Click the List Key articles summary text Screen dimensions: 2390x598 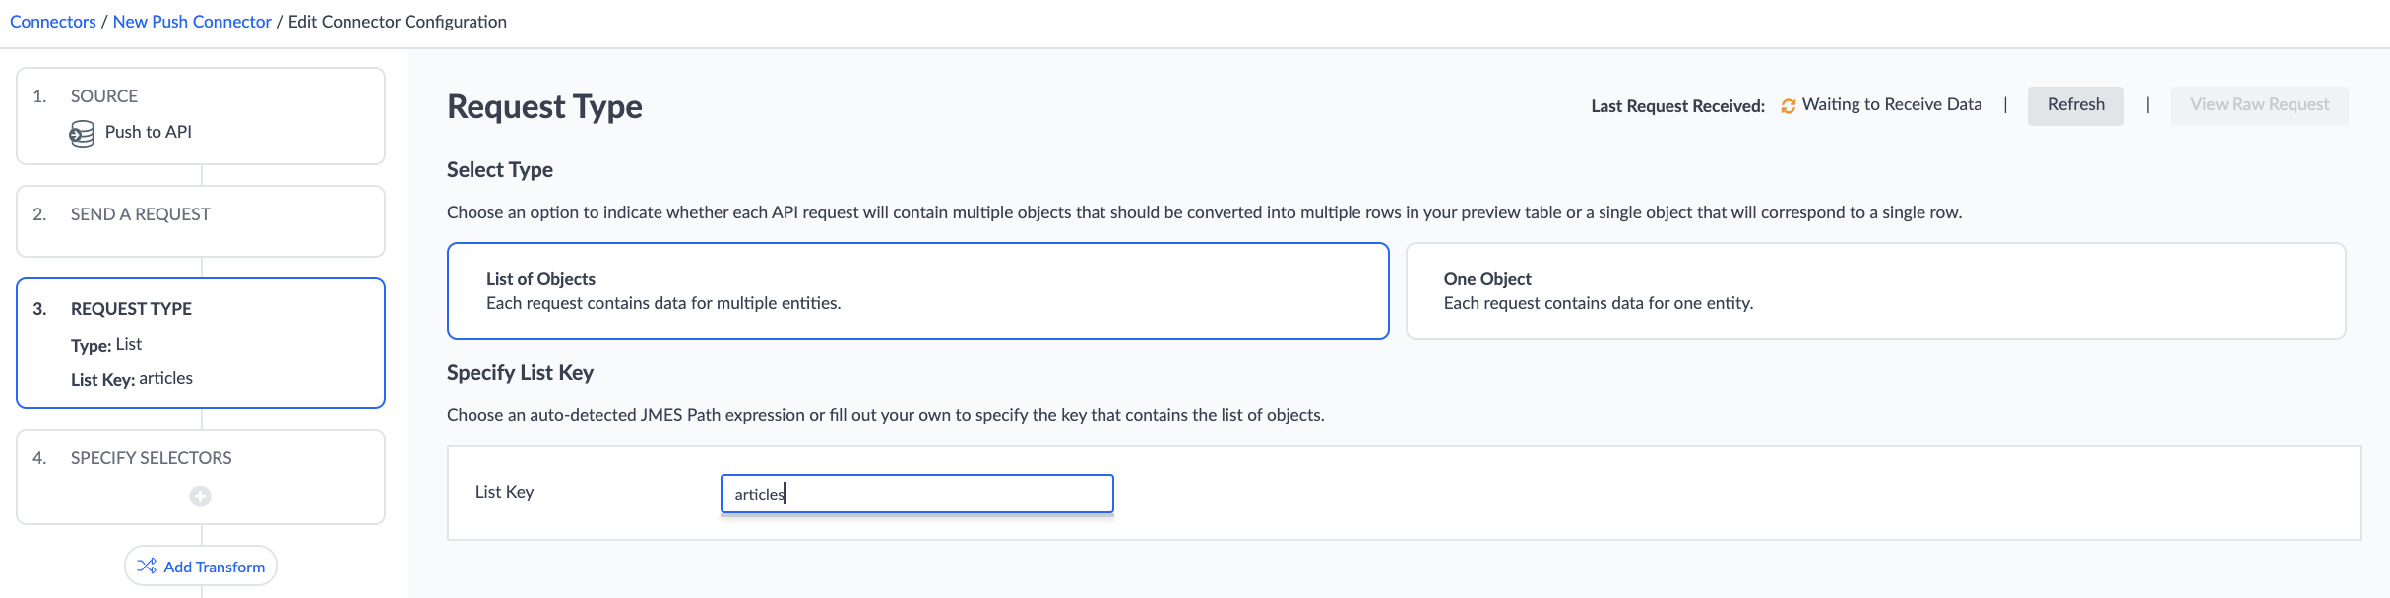[x=132, y=379]
